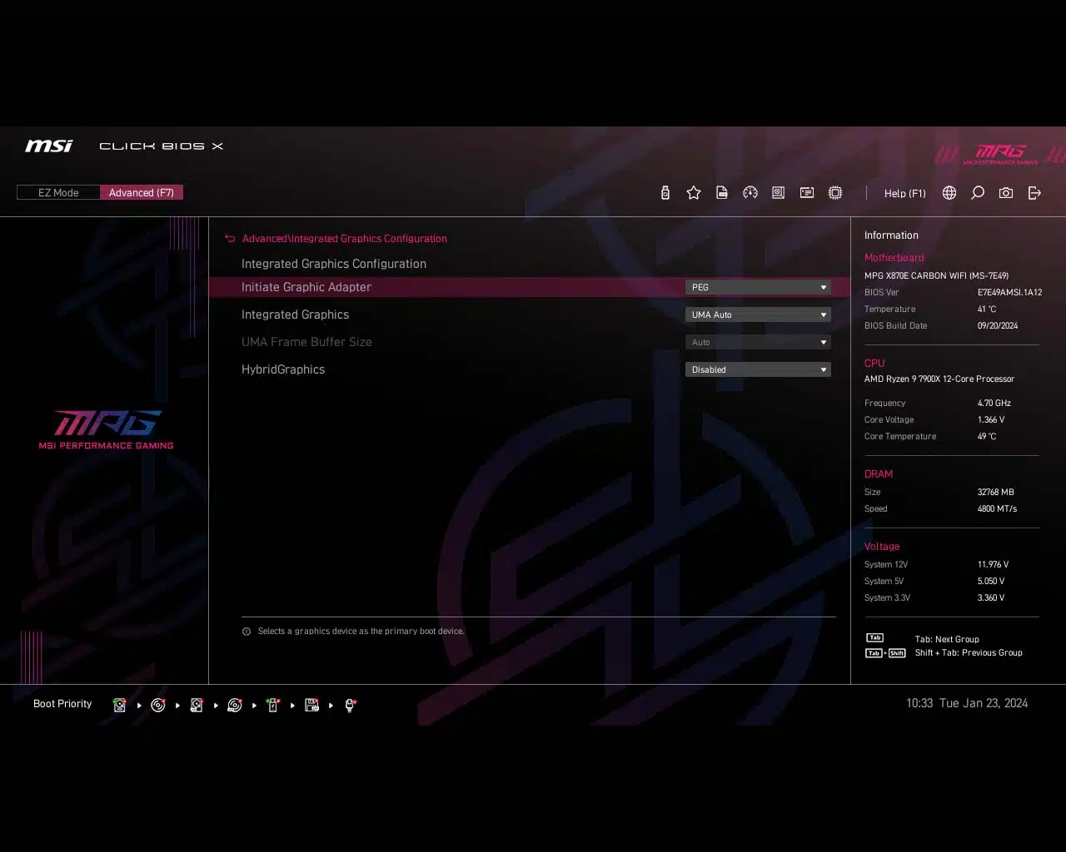
Task: Go back using the breadcrumb return arrow
Action: tap(230, 239)
